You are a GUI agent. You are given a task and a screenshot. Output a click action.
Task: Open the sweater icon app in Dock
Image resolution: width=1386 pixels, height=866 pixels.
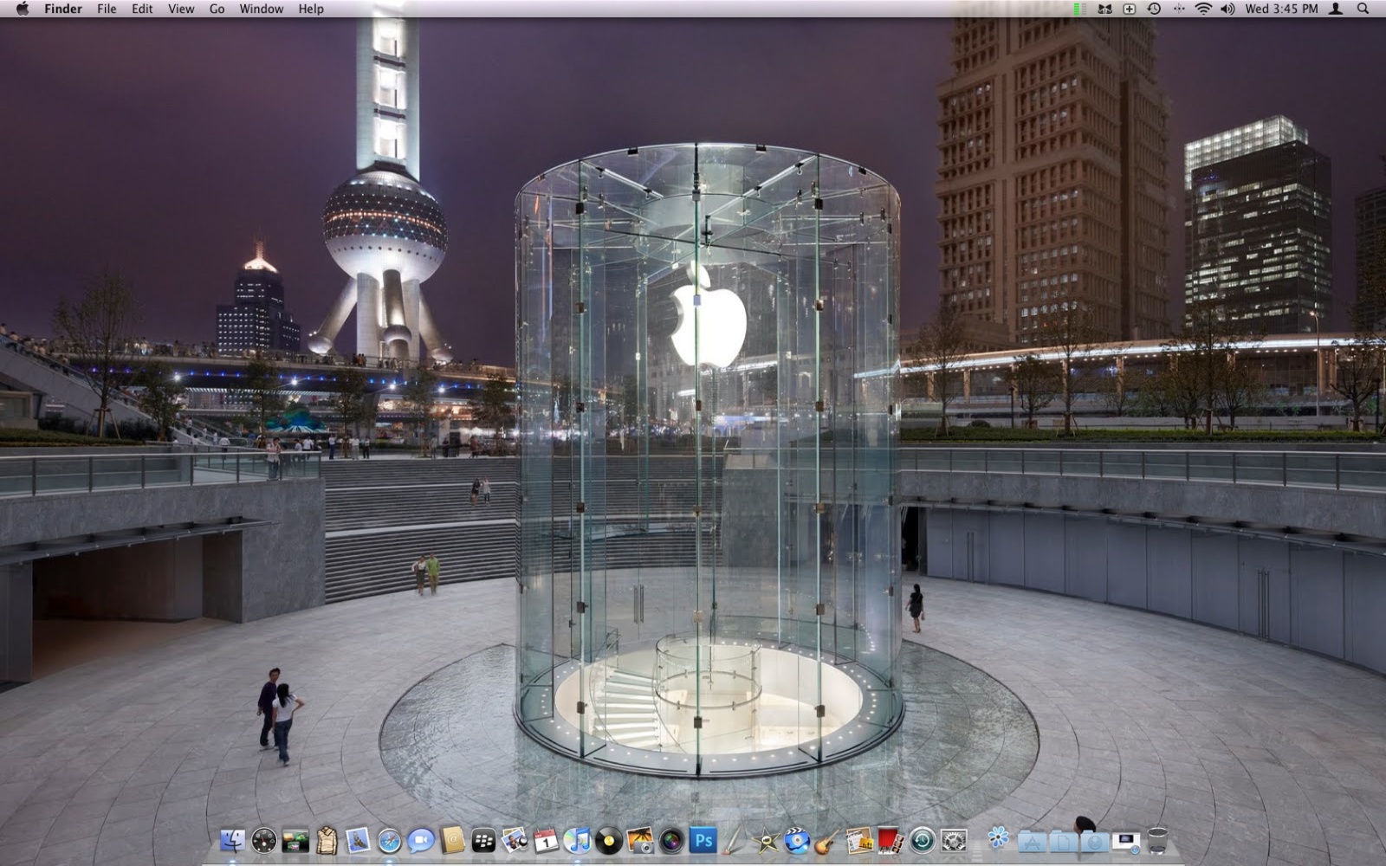327,840
